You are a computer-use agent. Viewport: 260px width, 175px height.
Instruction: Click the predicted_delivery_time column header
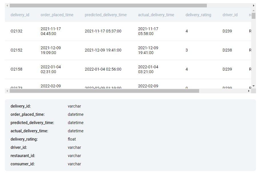pyautogui.click(x=105, y=15)
